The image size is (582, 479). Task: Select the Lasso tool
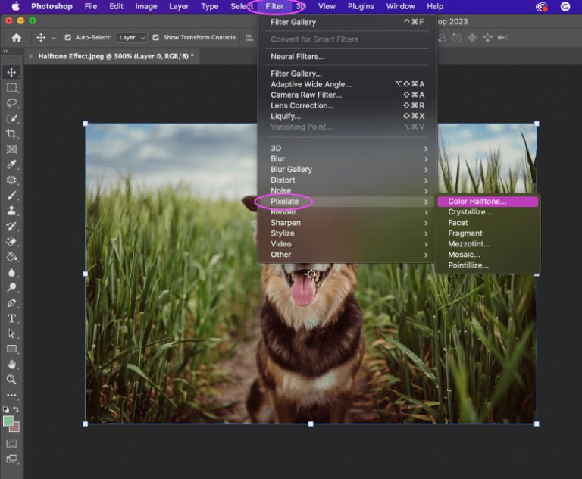coord(11,103)
